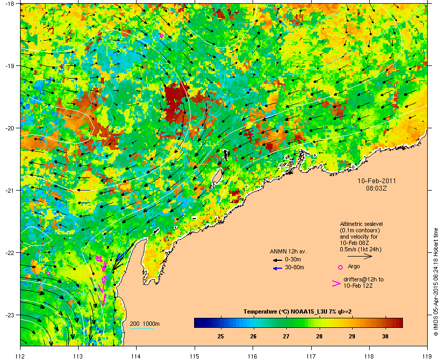Click the green middle of the colorbar above 27
443x359 pixels.
tap(286, 323)
